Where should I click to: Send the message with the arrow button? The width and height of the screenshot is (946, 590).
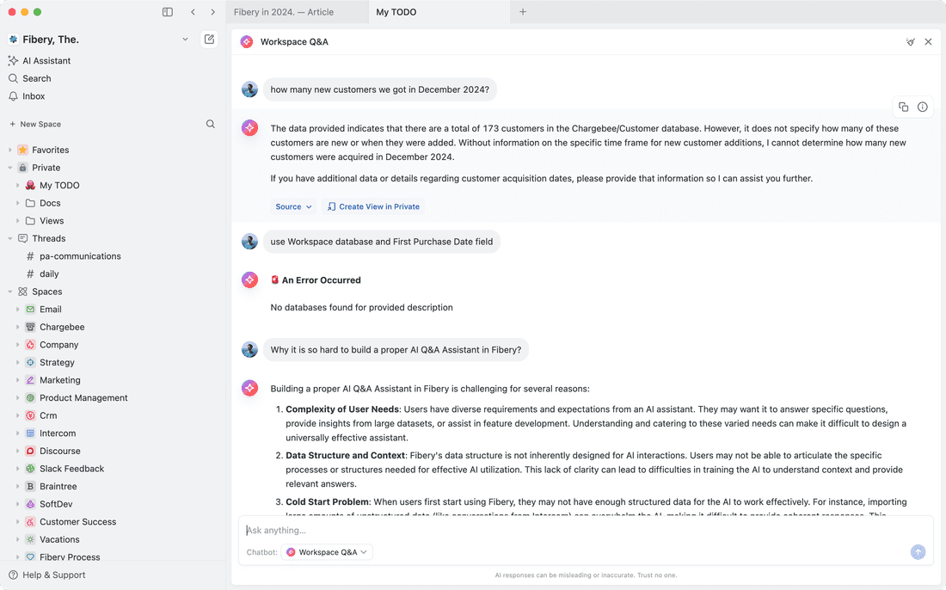coord(918,552)
